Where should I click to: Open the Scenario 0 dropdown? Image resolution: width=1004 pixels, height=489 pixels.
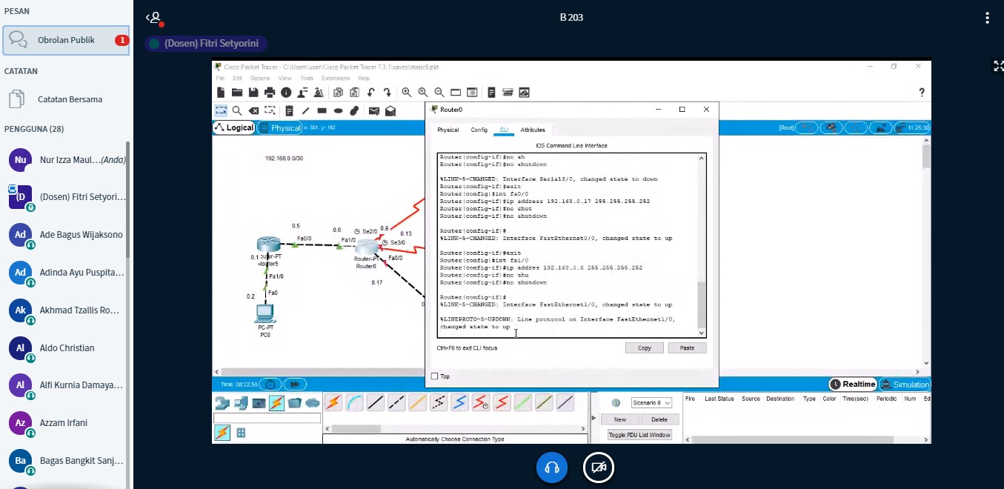coord(651,403)
